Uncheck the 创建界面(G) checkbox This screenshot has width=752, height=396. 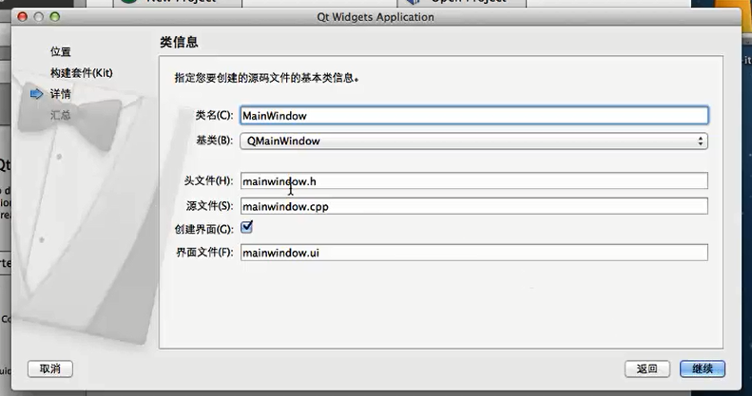point(246,227)
